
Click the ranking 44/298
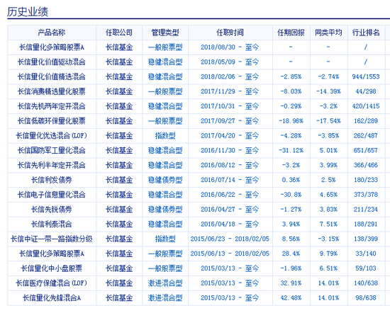point(366,91)
